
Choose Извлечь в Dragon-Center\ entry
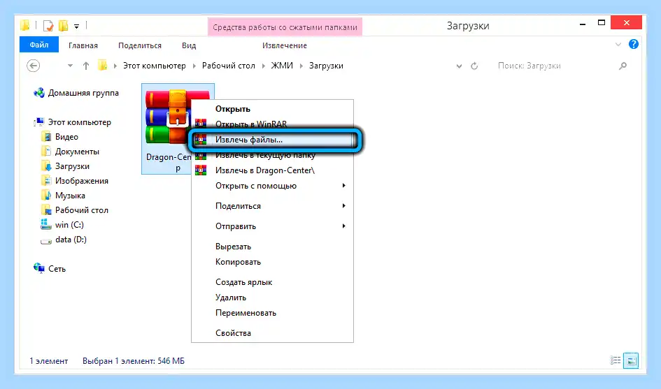[x=272, y=170]
